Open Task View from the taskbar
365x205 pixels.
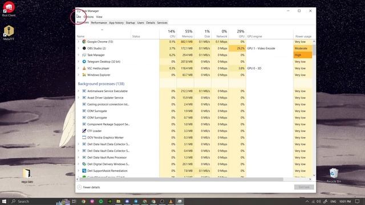pos(74,201)
